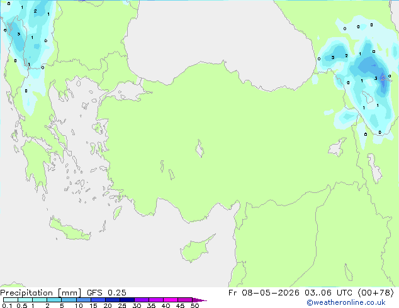The image size is (399, 308).
Task: Open the weatheronline.co.uk copyright link
Action: [346, 302]
